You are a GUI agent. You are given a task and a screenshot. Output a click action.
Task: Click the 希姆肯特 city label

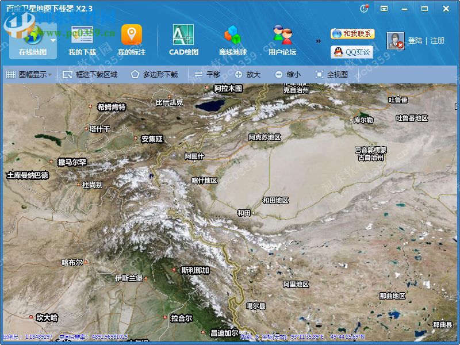point(112,107)
